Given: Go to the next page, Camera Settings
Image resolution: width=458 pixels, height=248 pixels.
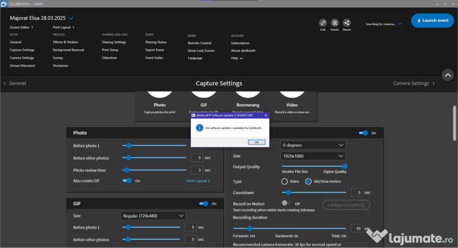Looking at the screenshot, I should [414, 83].
